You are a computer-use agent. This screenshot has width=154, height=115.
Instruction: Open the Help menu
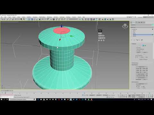click(84, 17)
